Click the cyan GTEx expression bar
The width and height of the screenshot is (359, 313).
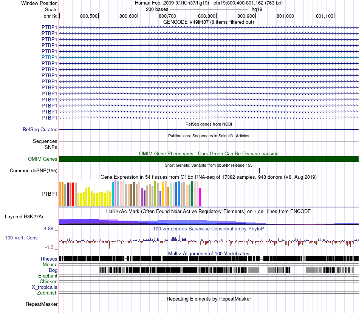[113, 194]
